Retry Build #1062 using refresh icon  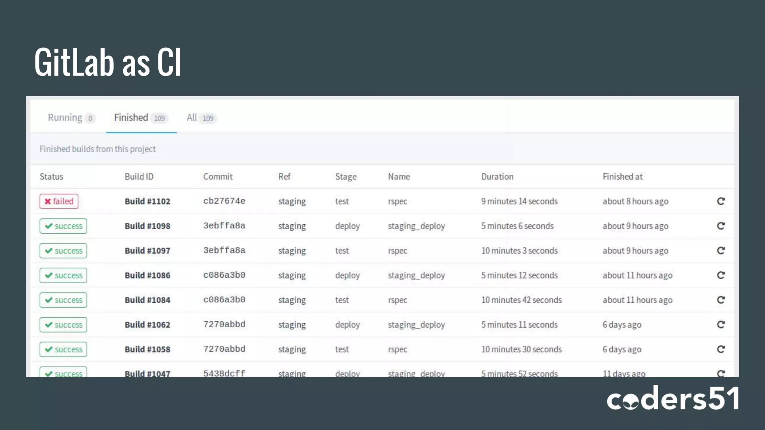(x=721, y=324)
